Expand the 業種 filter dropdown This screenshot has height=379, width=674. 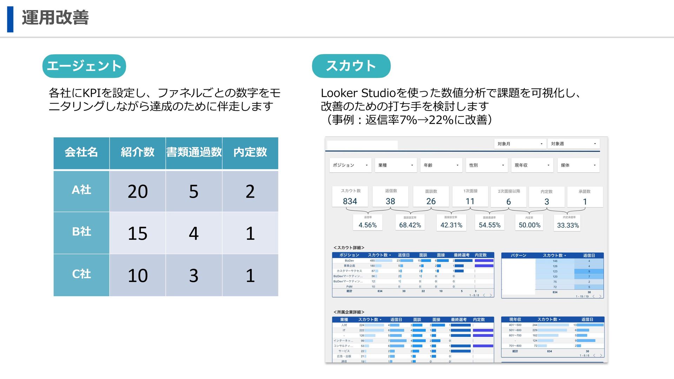click(396, 165)
